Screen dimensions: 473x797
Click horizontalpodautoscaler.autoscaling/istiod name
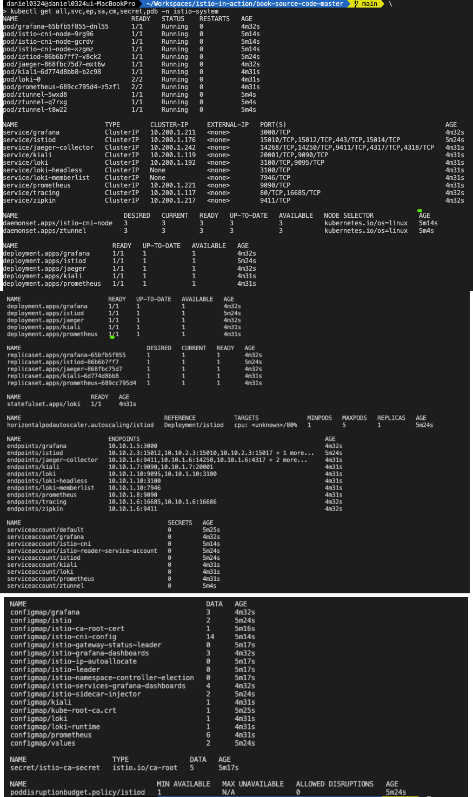(81, 425)
